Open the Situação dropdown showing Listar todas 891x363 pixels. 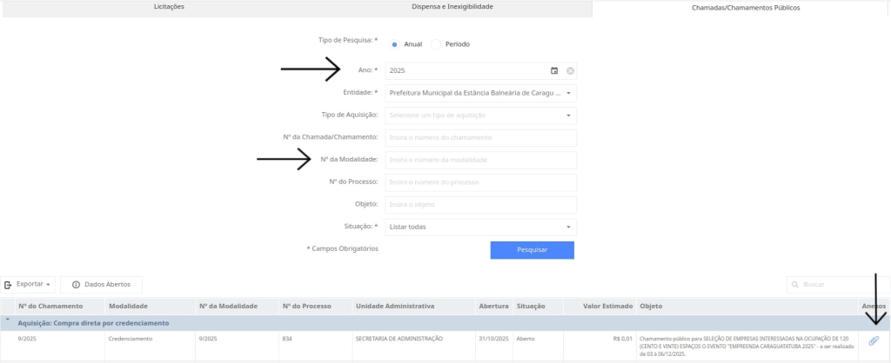pos(568,228)
